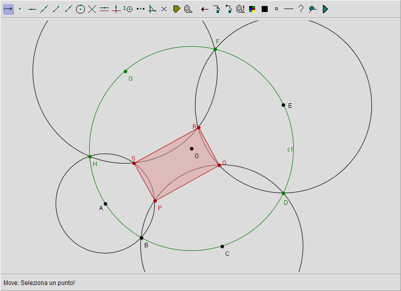Change line thickness with the line icon

289,9
